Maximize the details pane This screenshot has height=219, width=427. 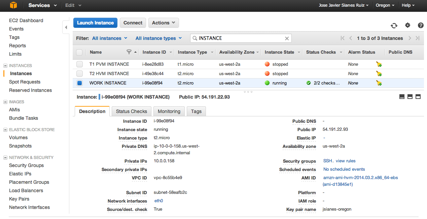click(x=418, y=97)
